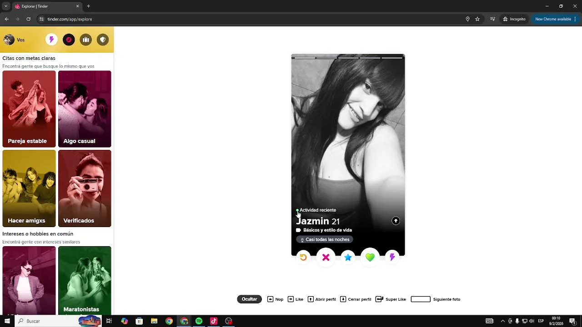The image size is (582, 327).
Task: Open Microsoft Store from the taskbar
Action: coord(139,321)
